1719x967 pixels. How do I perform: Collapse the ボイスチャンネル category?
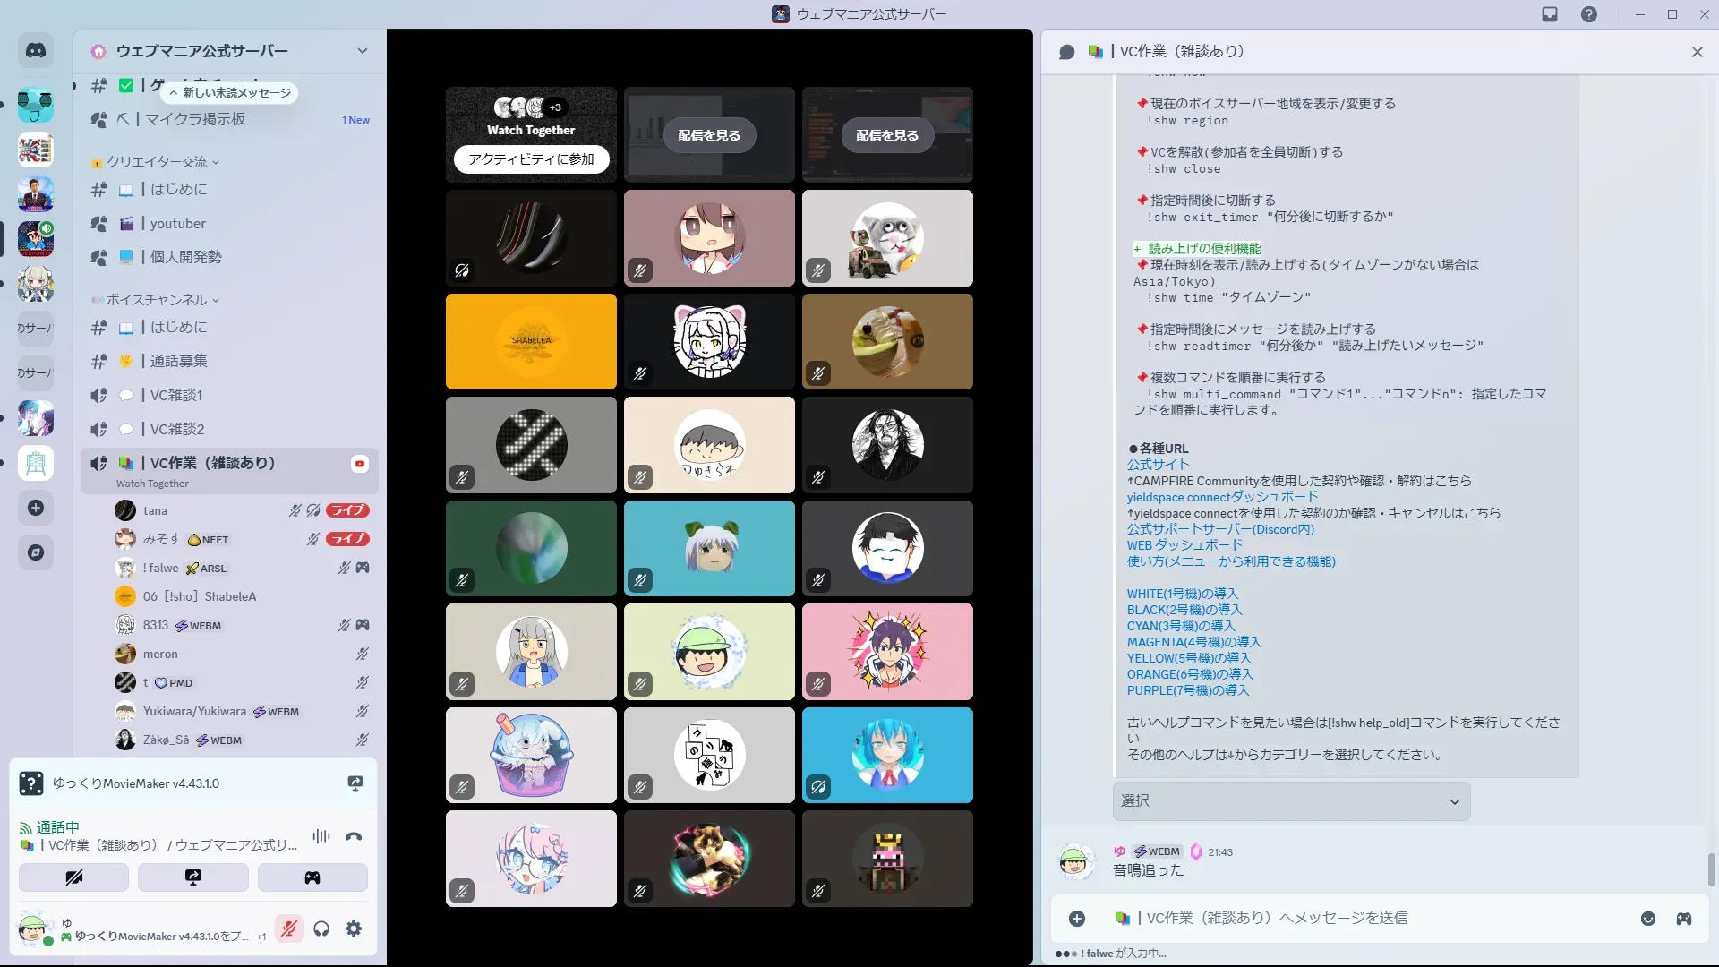click(x=157, y=300)
